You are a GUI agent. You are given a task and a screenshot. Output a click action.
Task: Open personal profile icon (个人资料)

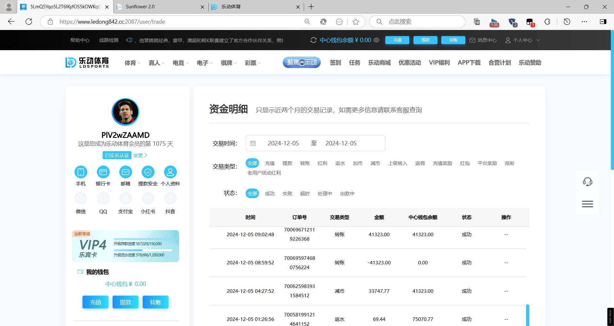click(x=170, y=172)
